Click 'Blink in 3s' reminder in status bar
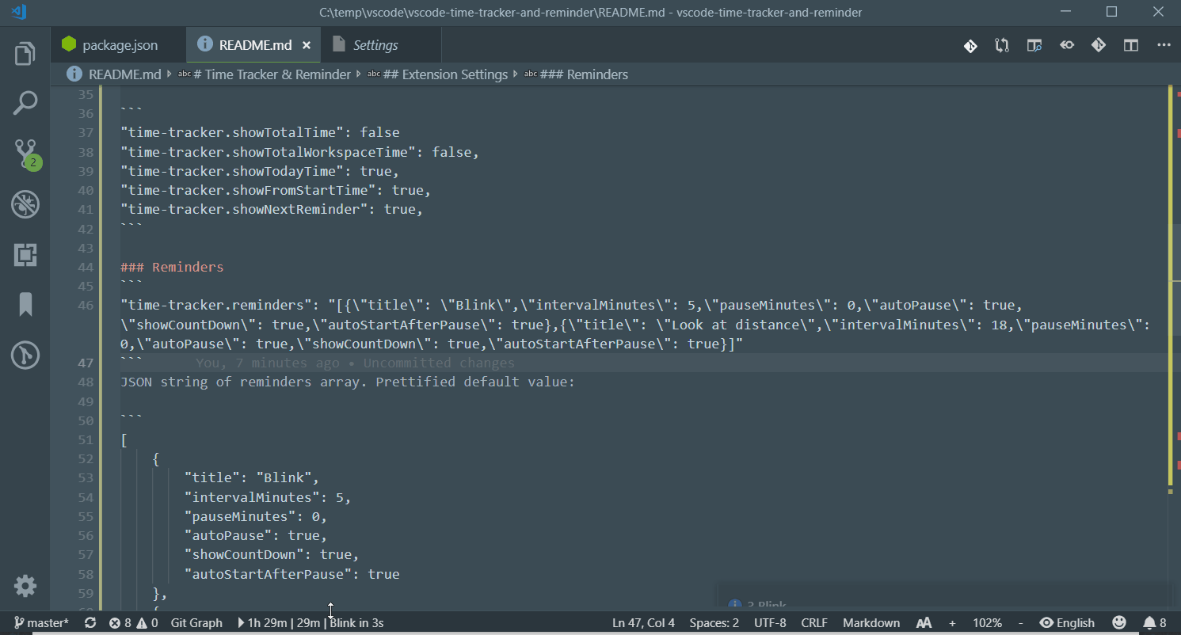This screenshot has width=1181, height=635. pyautogui.click(x=356, y=622)
